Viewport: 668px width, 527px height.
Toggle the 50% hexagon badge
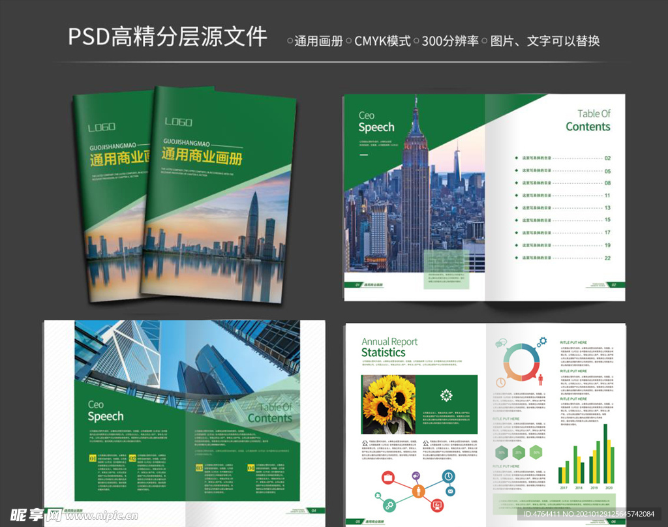pos(536,452)
